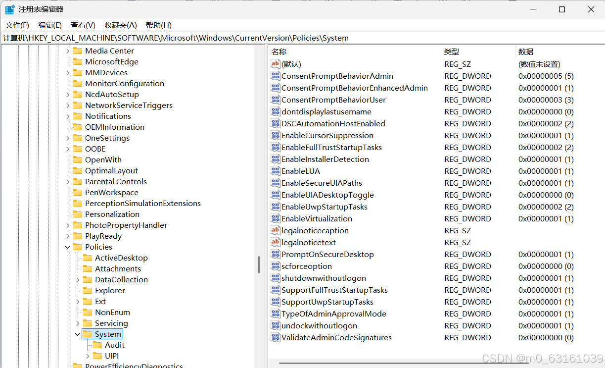Screen dimensions: 605x368
Task: Expand the Parental Controls key
Action: [x=68, y=181]
